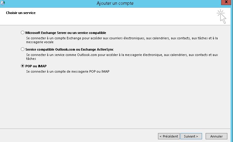Continue with the Suivant button
233x142 pixels.
click(x=191, y=136)
